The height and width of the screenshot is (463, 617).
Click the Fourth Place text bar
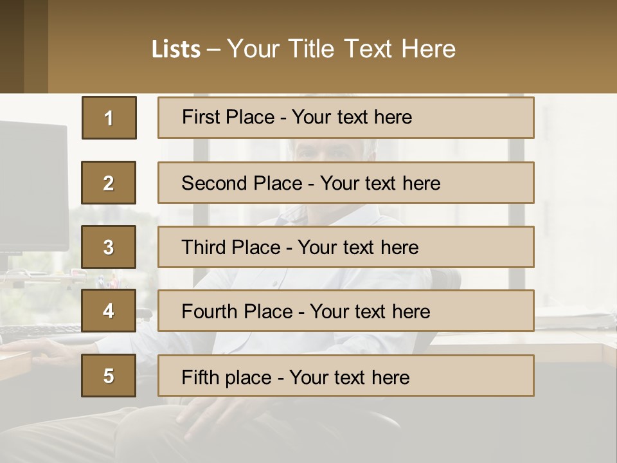click(x=346, y=311)
